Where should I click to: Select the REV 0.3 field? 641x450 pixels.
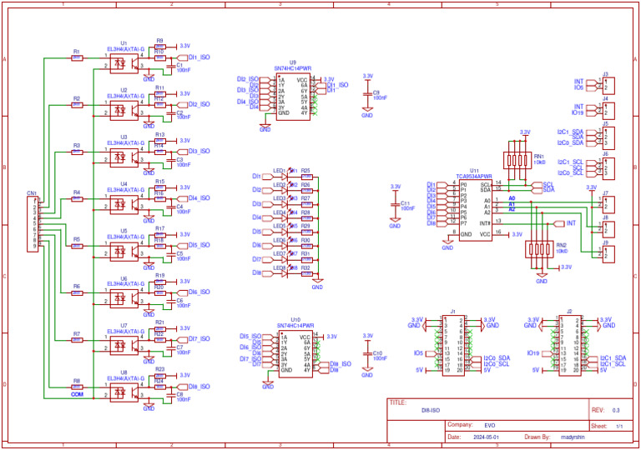point(616,410)
